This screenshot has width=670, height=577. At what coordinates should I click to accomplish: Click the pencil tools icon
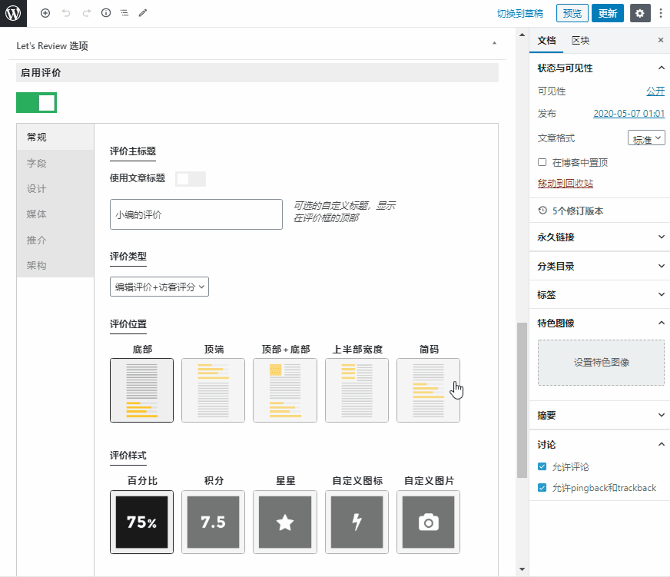(143, 13)
